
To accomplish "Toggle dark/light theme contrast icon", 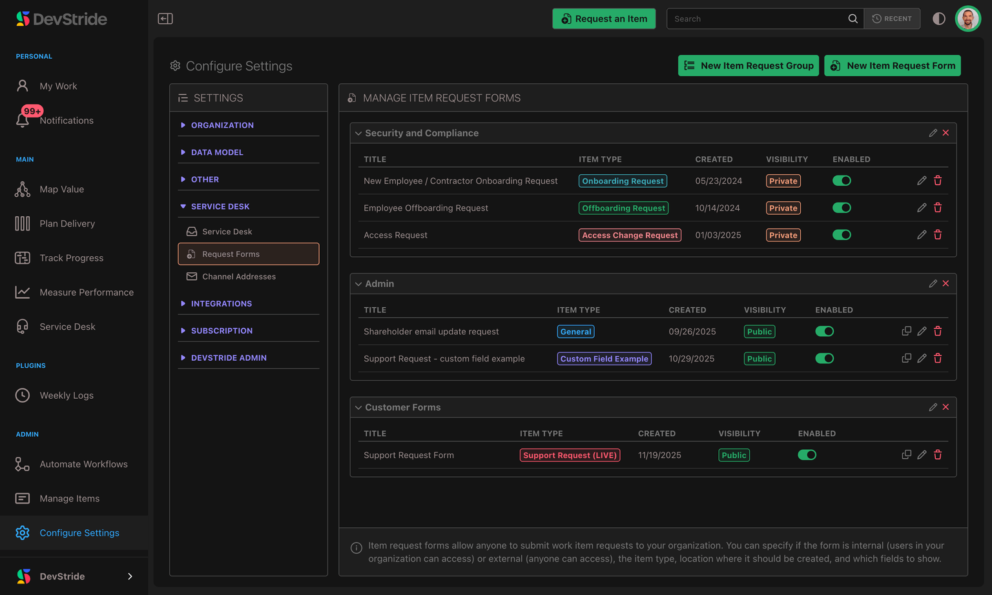I will [939, 19].
